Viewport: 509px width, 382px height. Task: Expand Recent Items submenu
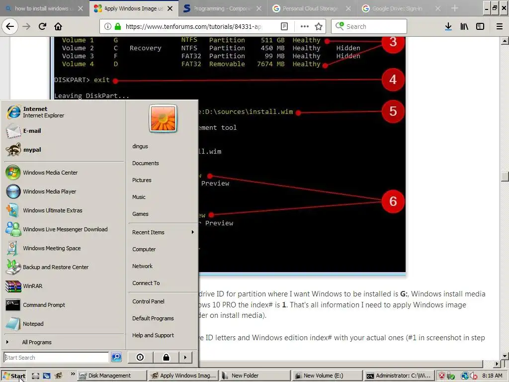(x=163, y=232)
